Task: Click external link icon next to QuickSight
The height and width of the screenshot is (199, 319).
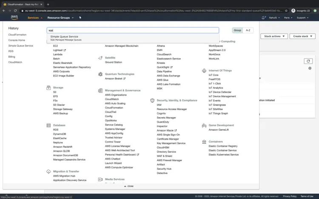Action: pyautogui.click(x=171, y=67)
